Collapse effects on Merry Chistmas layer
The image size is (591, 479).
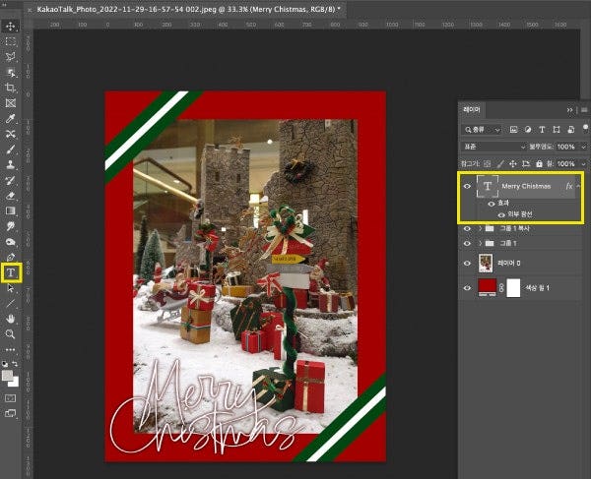tap(578, 186)
